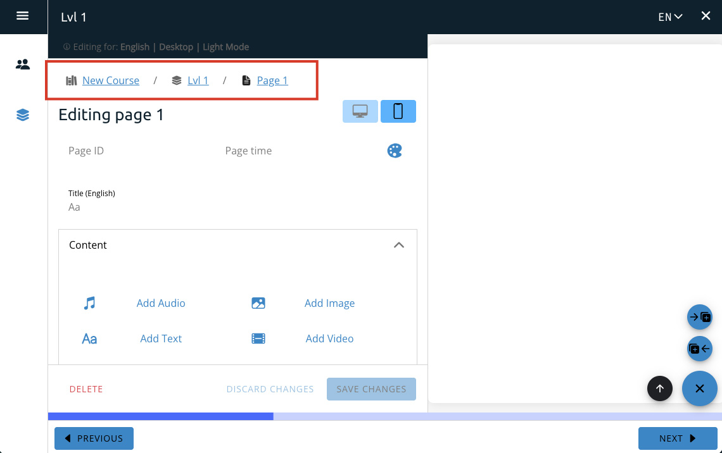722x453 pixels.
Task: Close the round floating action menu
Action: pyautogui.click(x=699, y=388)
